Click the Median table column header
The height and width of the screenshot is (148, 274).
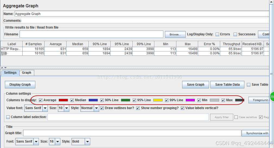(x=77, y=44)
